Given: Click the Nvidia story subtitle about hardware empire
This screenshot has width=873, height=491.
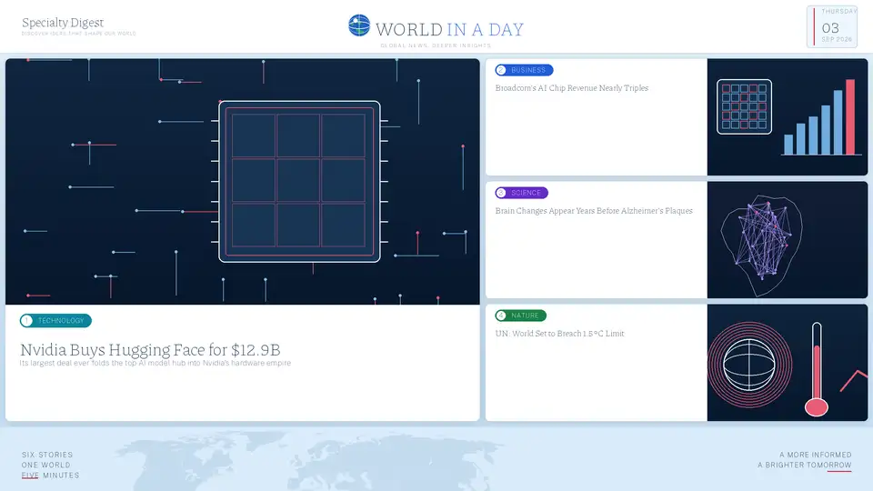Looking at the screenshot, I should (156, 363).
